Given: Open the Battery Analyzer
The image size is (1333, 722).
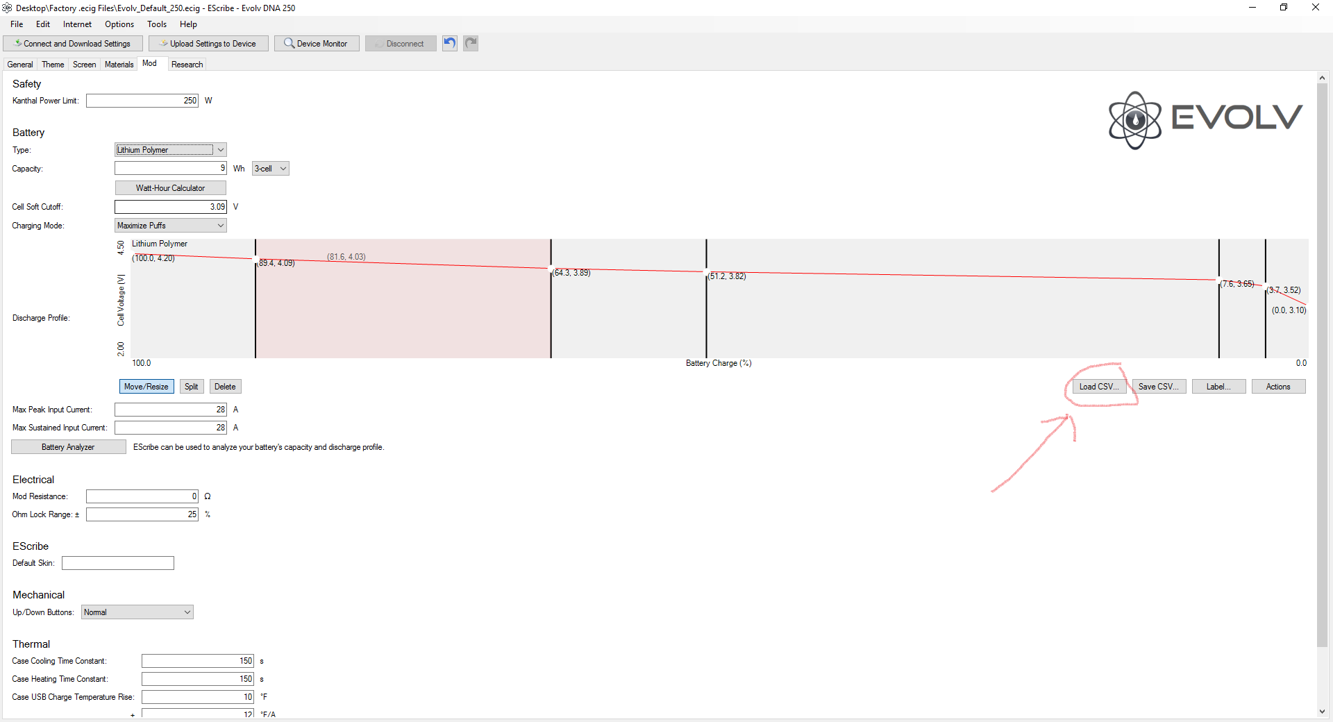Looking at the screenshot, I should (68, 447).
